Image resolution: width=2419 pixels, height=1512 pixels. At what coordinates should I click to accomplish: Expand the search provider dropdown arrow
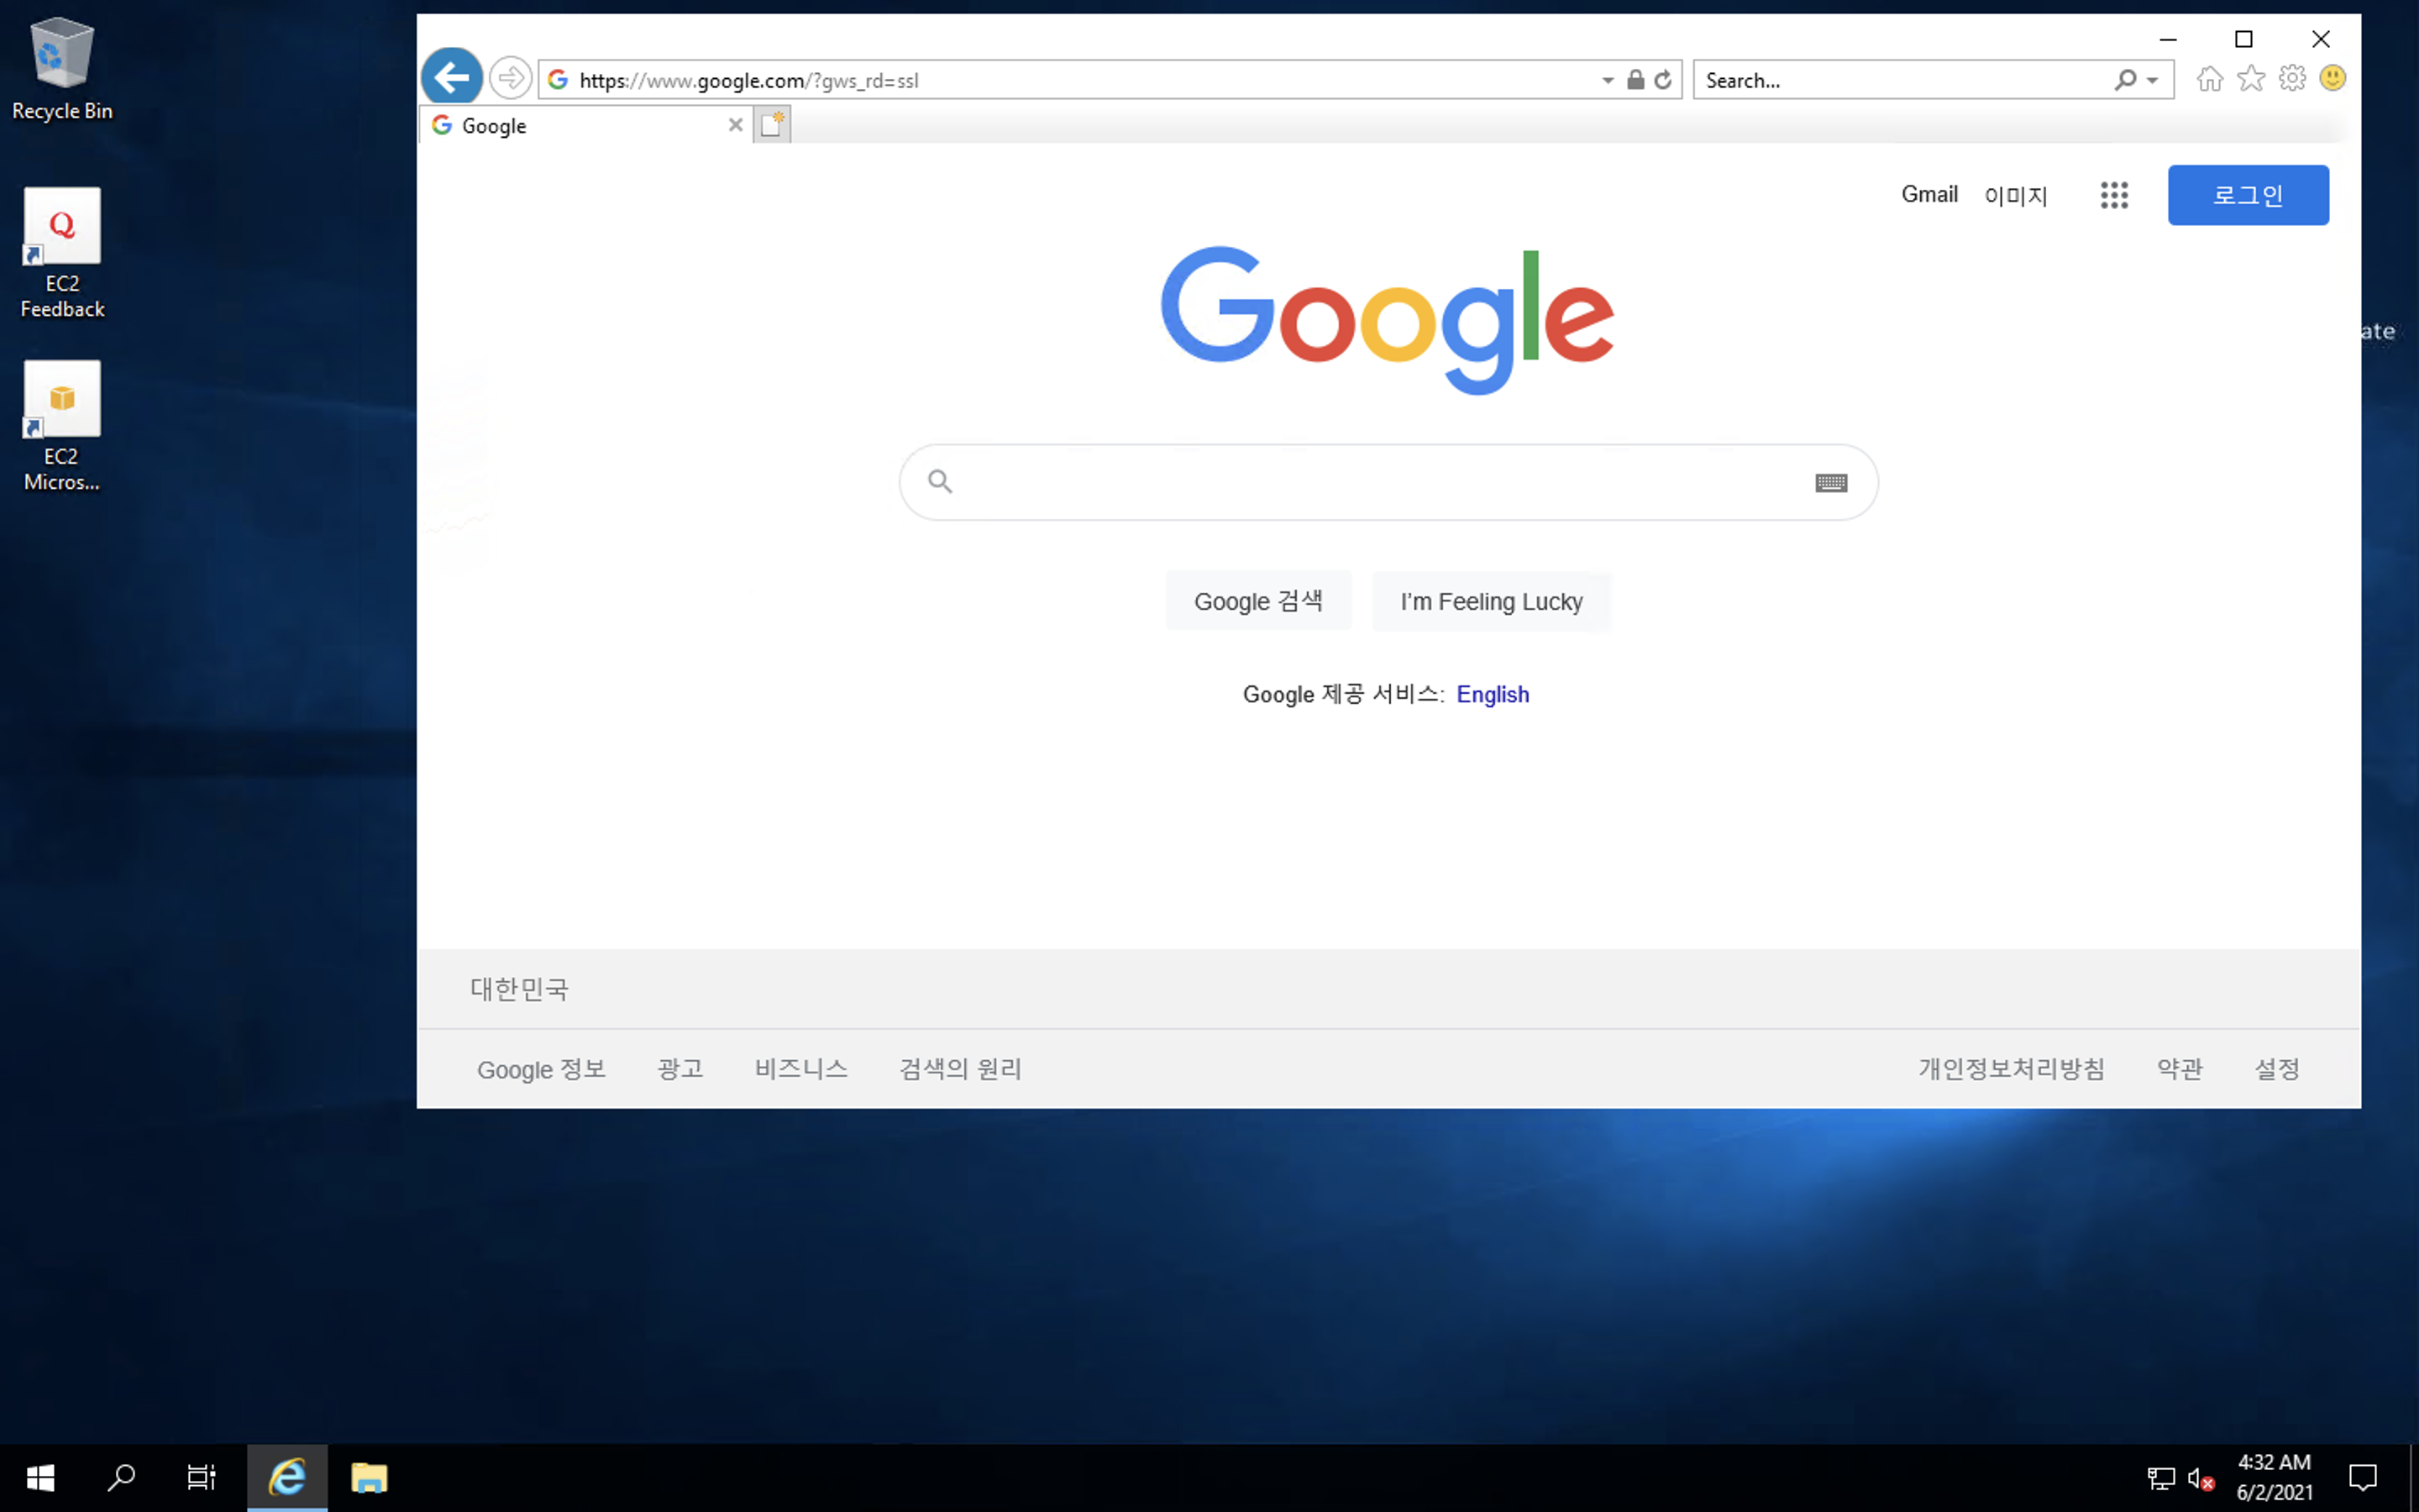pos(2153,80)
